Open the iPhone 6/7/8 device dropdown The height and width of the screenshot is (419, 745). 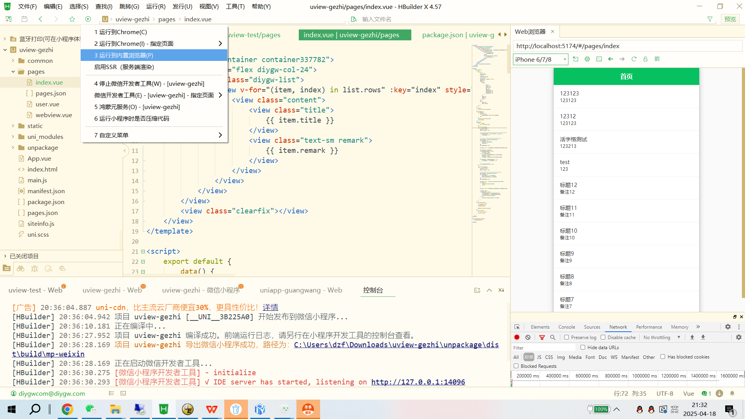(x=541, y=59)
